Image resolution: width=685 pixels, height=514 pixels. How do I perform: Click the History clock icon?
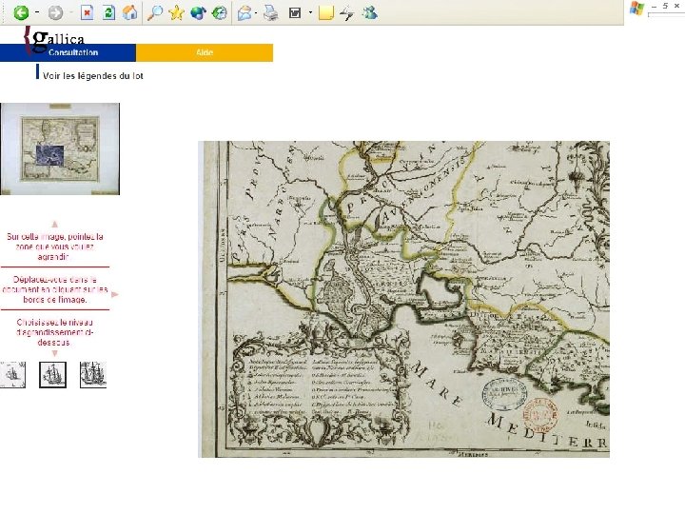pyautogui.click(x=220, y=13)
